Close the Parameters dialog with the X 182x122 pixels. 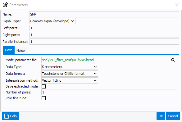pyautogui.click(x=177, y=5)
